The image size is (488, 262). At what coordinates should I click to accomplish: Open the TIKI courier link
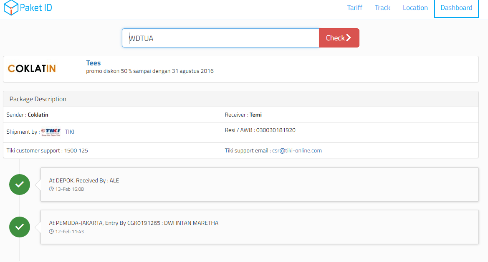click(x=70, y=132)
